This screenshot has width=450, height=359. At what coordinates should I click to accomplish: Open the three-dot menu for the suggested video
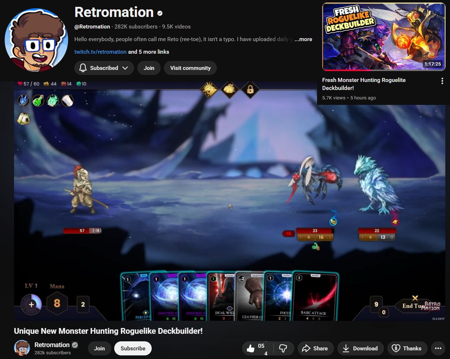[442, 81]
